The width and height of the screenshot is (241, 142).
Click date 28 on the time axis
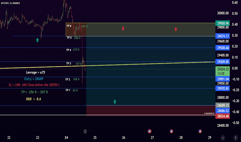[x=181, y=138]
